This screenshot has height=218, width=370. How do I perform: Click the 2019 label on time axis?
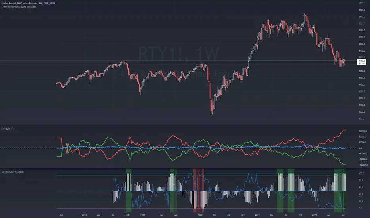point(143,215)
